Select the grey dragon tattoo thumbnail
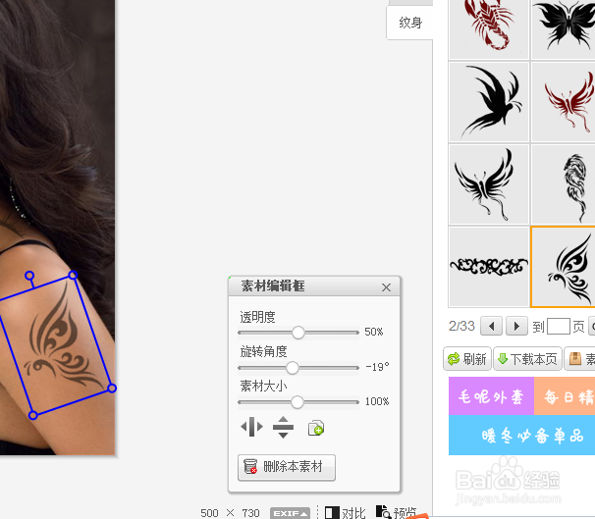Screen dimensions: 595x519 (x=564, y=184)
